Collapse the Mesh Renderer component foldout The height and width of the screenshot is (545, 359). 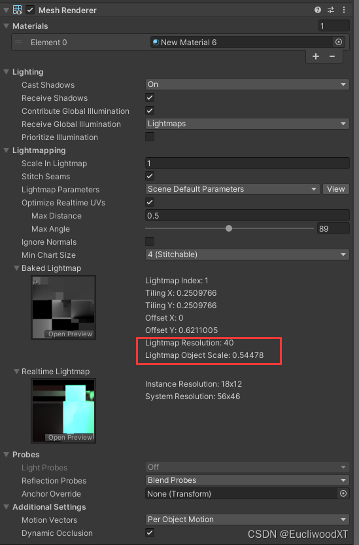[x=6, y=10]
